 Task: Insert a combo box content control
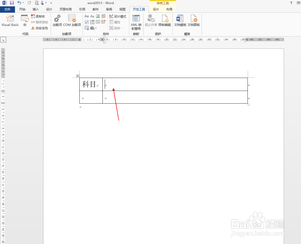coord(92,22)
